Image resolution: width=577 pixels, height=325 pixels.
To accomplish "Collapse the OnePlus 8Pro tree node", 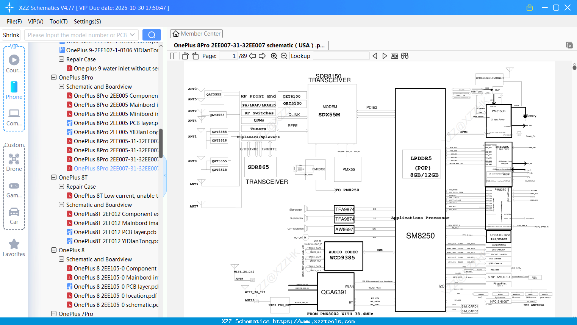I will coord(54,78).
